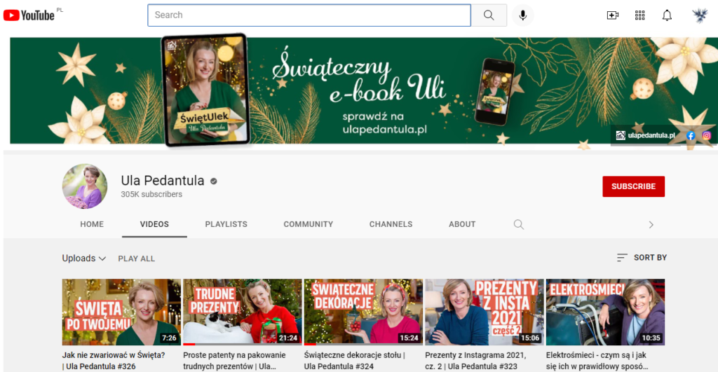Open the Święta po twojemu video thumbnail
This screenshot has height=372, width=718.
tap(121, 312)
